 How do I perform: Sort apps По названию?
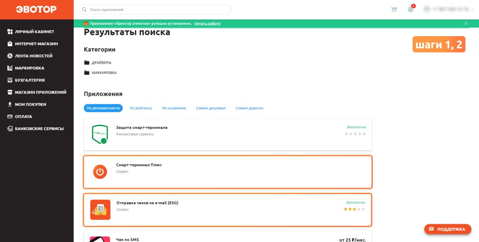pyautogui.click(x=174, y=108)
